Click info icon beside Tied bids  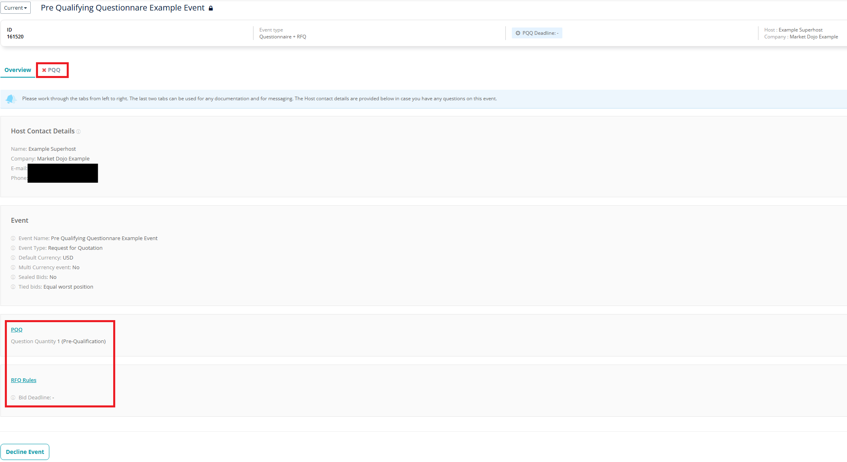pyautogui.click(x=13, y=287)
